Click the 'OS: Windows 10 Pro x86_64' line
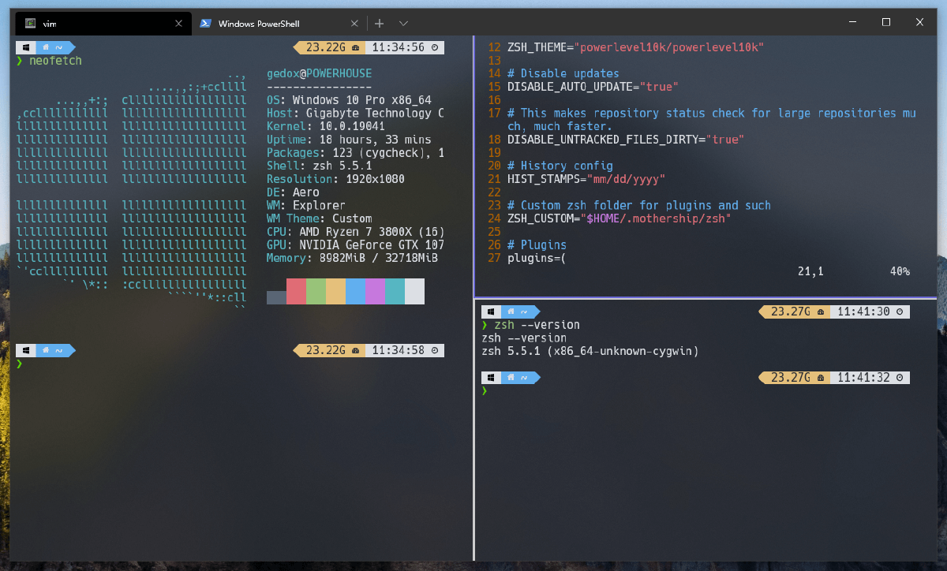947x571 pixels. (349, 100)
